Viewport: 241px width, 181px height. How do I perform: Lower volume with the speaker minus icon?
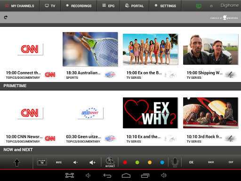75,162
